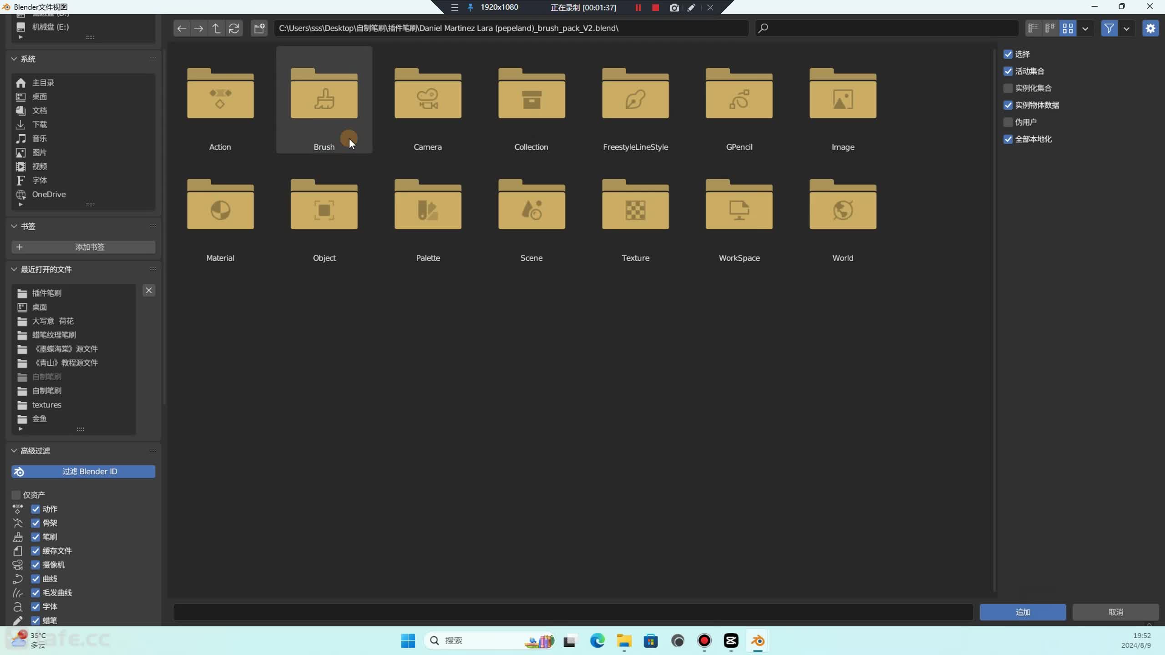The width and height of the screenshot is (1165, 655).
Task: Open the FreestyleLineStyle folder
Action: point(635,100)
